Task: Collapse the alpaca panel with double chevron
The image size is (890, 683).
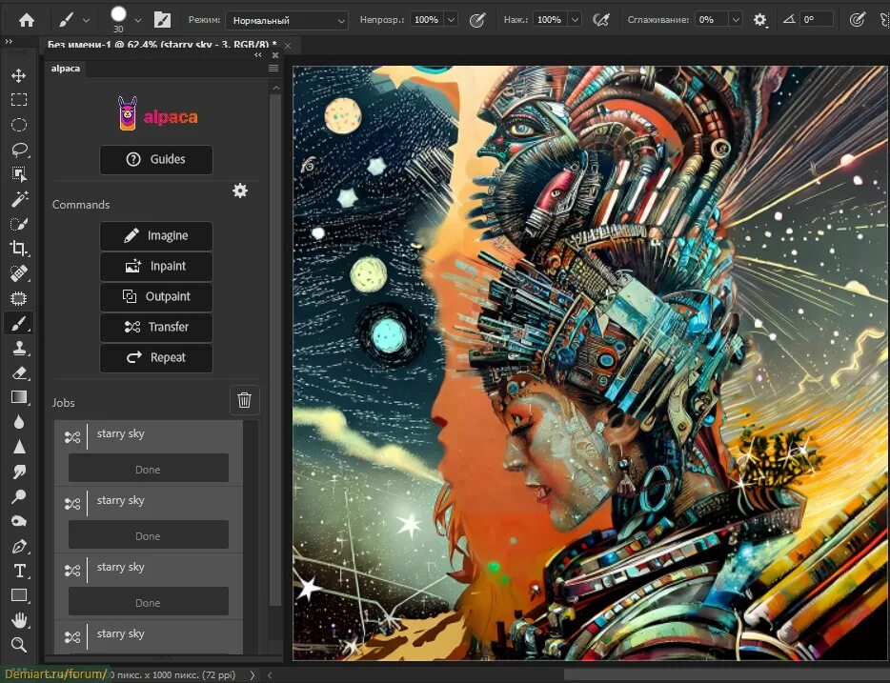Action: click(x=258, y=55)
